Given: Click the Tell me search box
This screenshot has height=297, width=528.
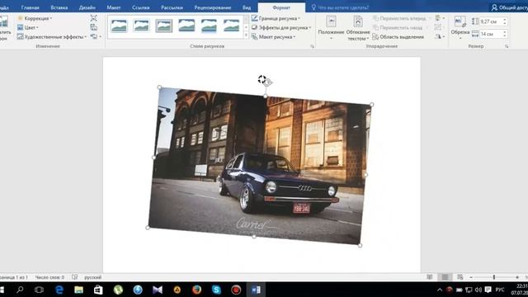Looking at the screenshot, I should click(340, 7).
